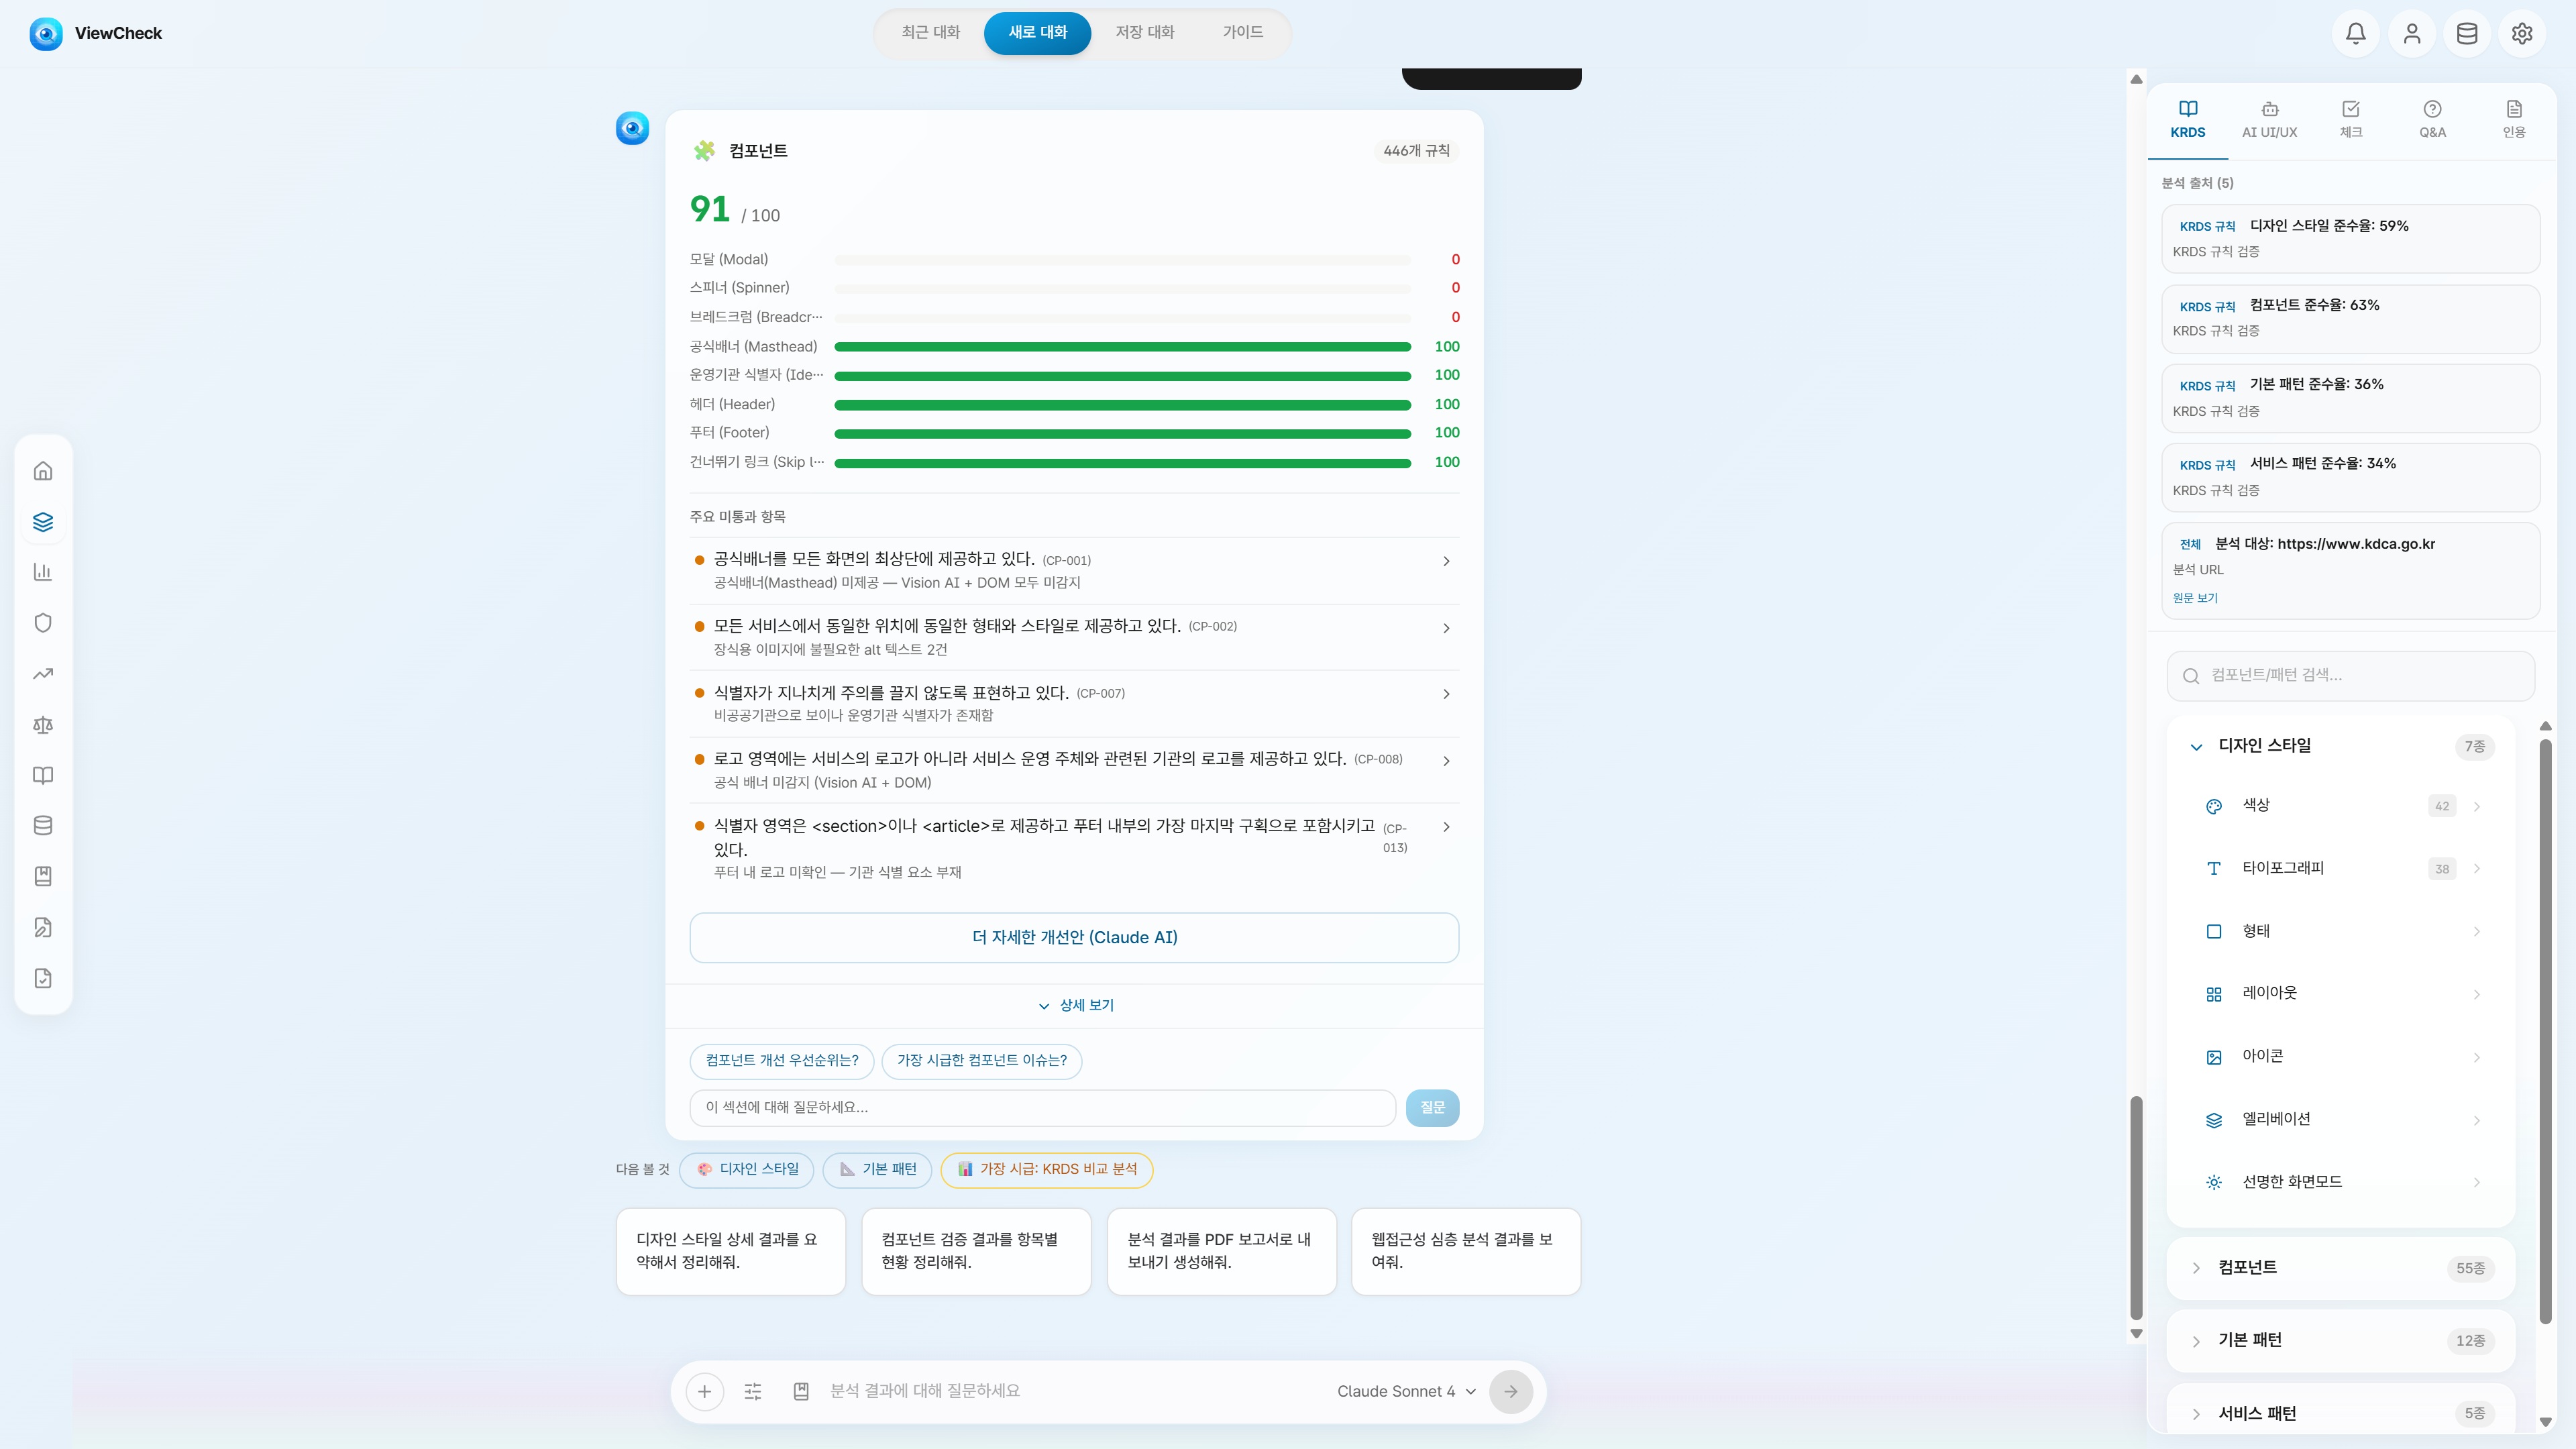Open the database icon in left sidebar

[x=43, y=825]
